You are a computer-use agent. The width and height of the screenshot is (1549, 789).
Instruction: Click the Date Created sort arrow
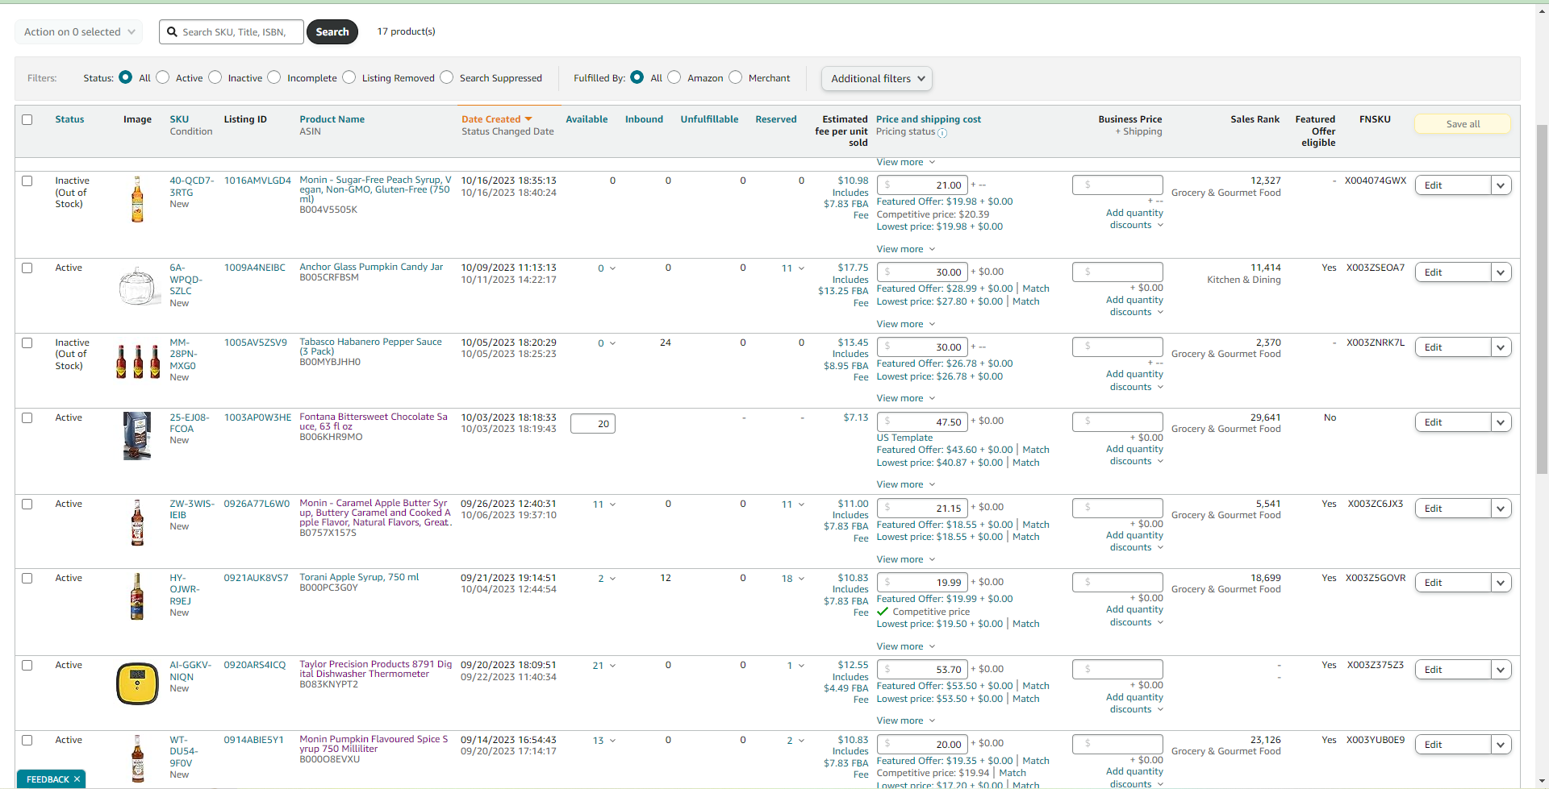[x=528, y=119]
